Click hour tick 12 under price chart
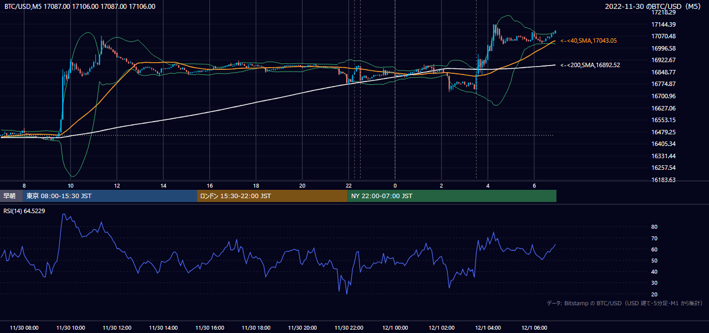 click(x=117, y=185)
